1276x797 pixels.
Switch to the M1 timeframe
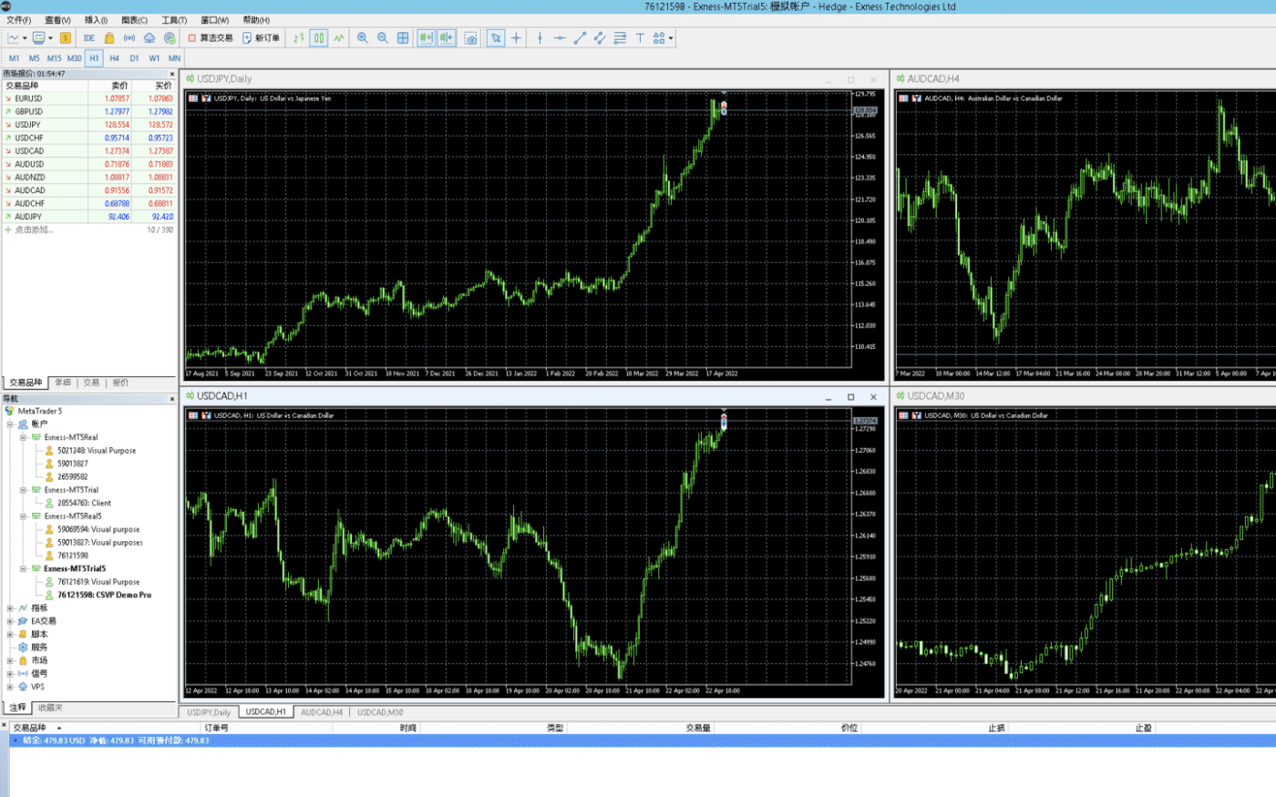15,58
